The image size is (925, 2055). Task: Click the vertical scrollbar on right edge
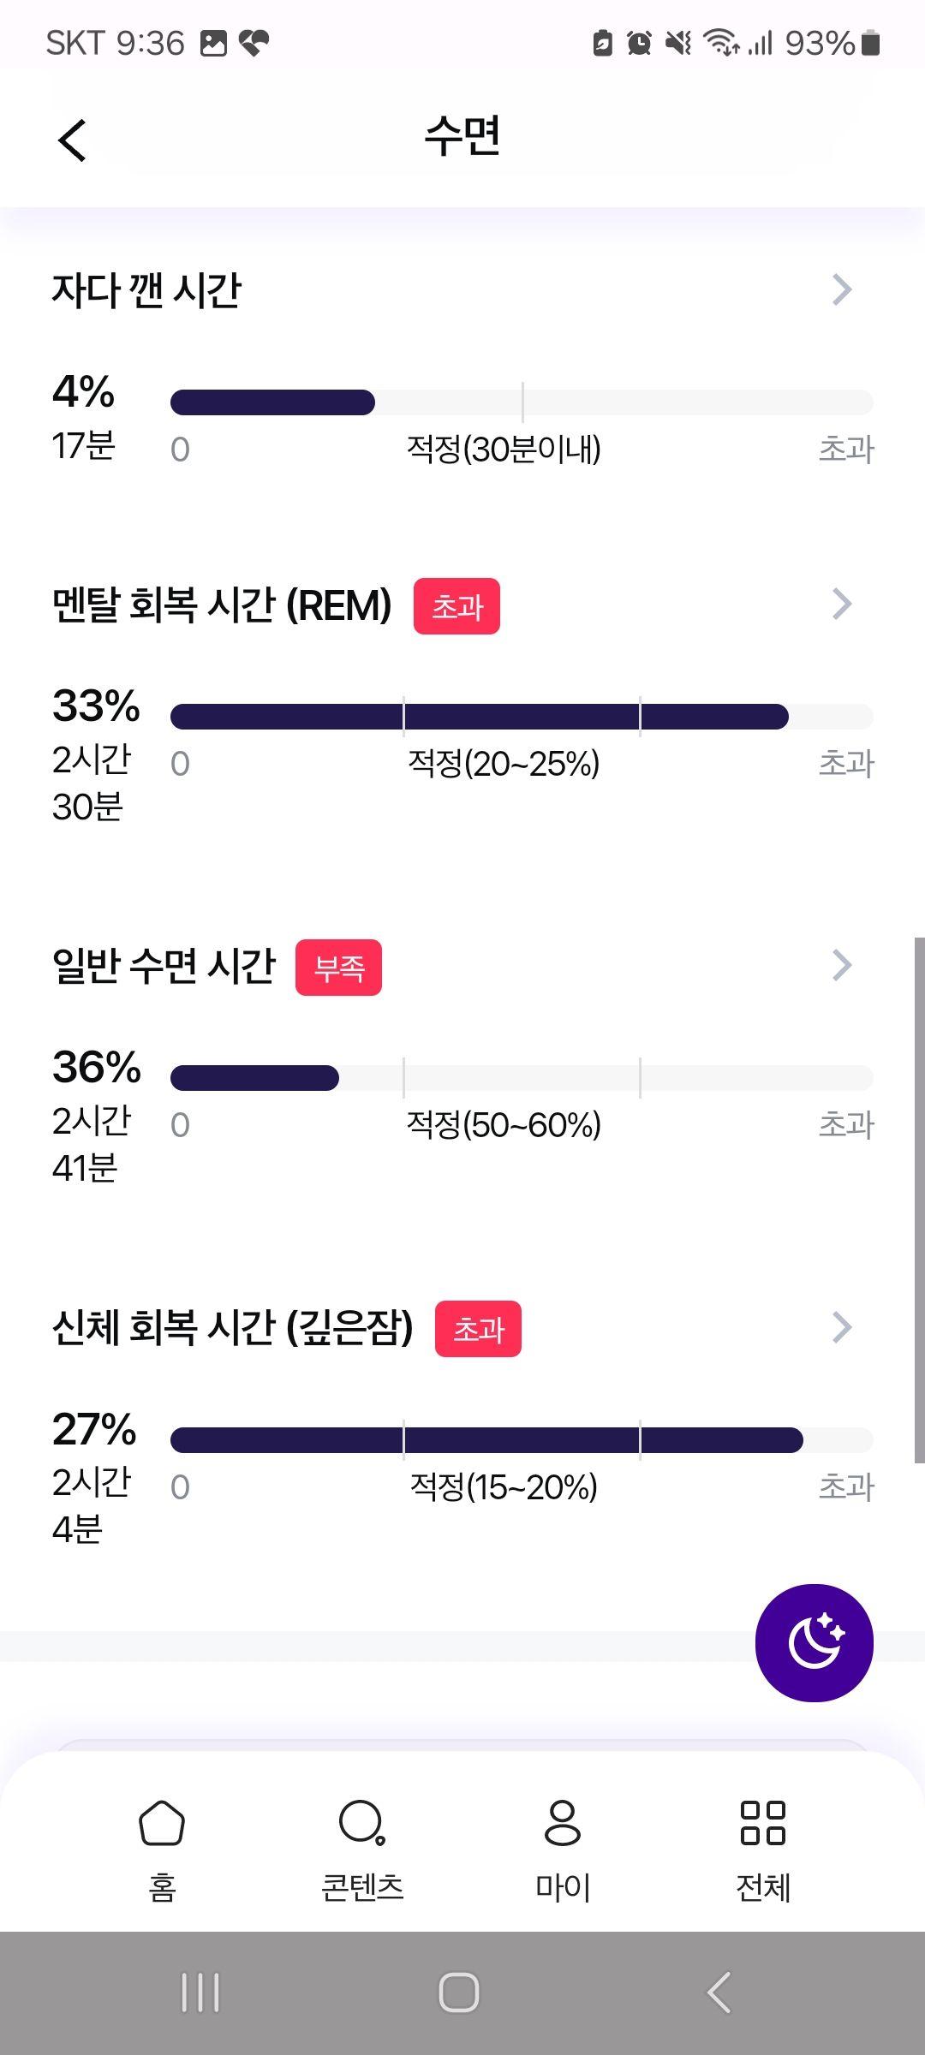(x=920, y=1200)
